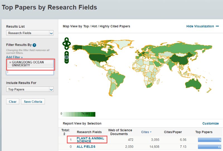The width and height of the screenshot is (223, 151).
Task: Open the Include Results For dropdown
Action: (x=30, y=89)
